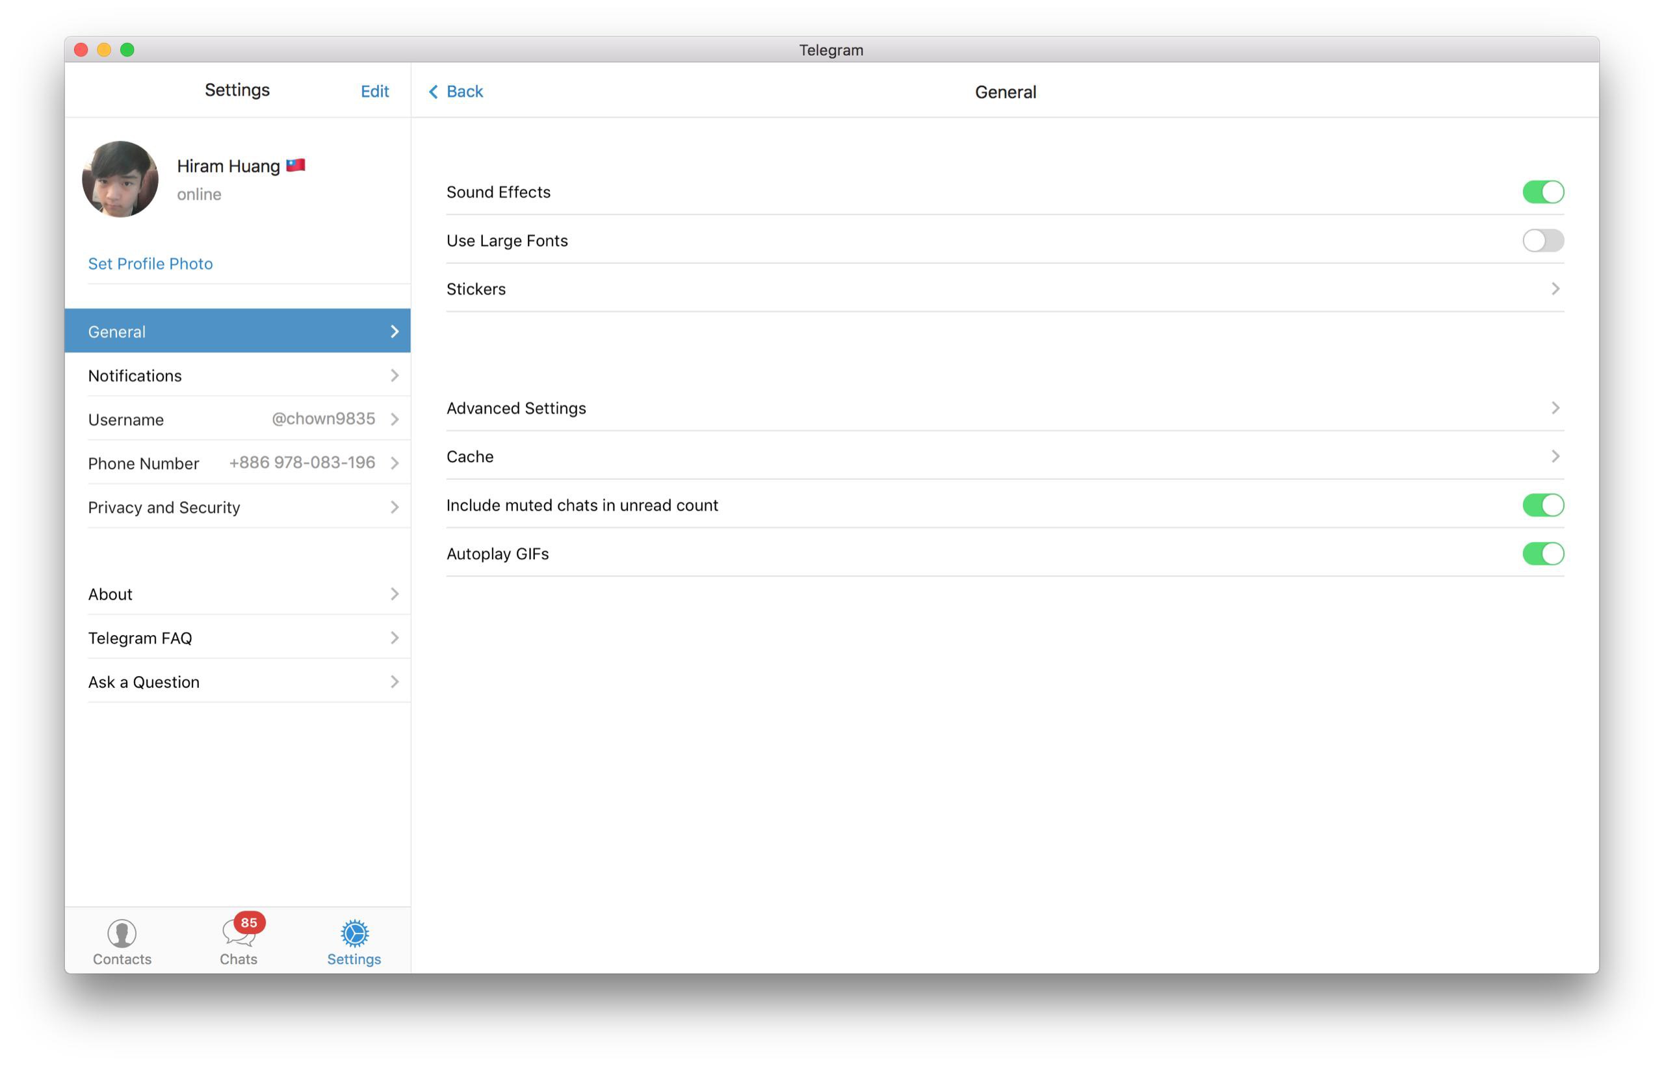This screenshot has height=1066, width=1664.
Task: Click the red 85 unread badge
Action: (x=249, y=923)
